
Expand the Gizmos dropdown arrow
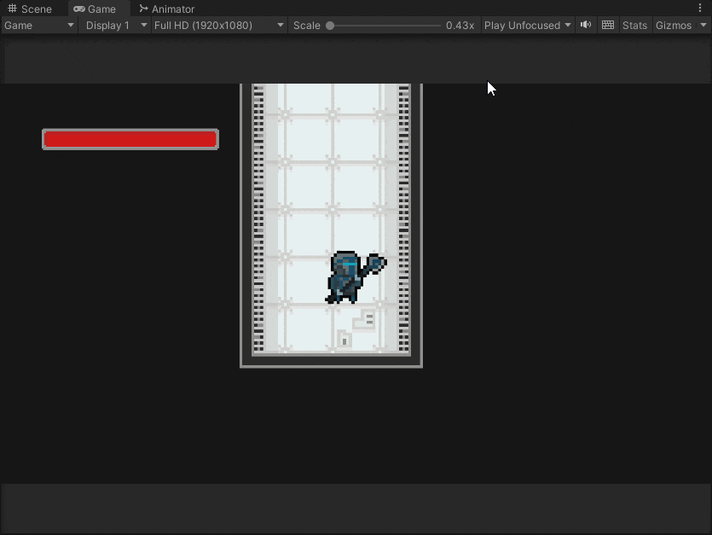coord(703,26)
